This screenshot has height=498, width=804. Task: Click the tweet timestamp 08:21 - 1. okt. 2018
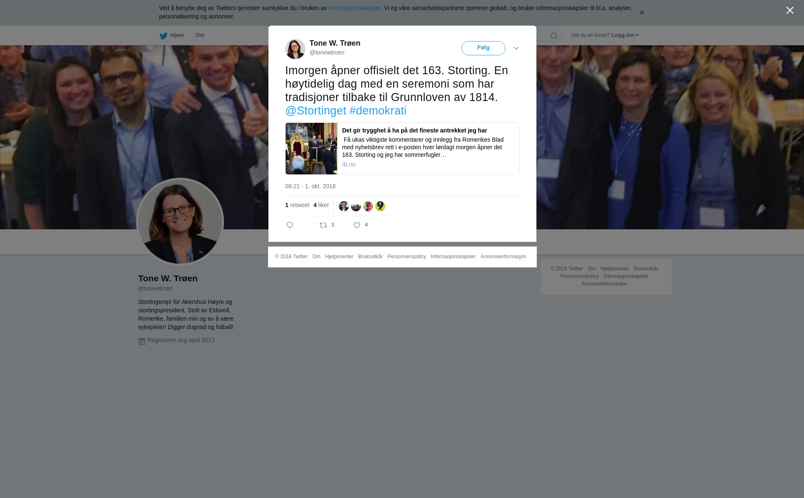(x=310, y=186)
